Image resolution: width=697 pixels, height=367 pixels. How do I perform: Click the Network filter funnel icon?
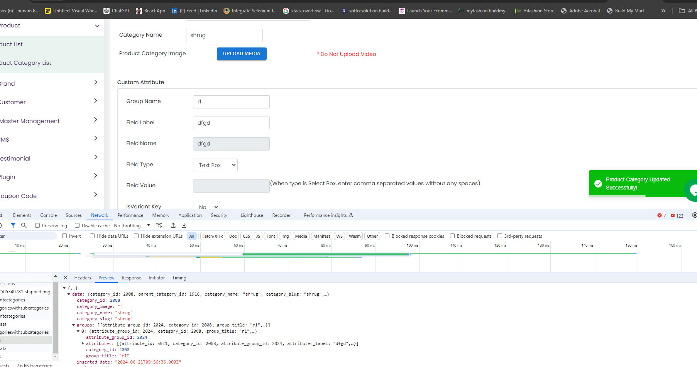point(13,225)
